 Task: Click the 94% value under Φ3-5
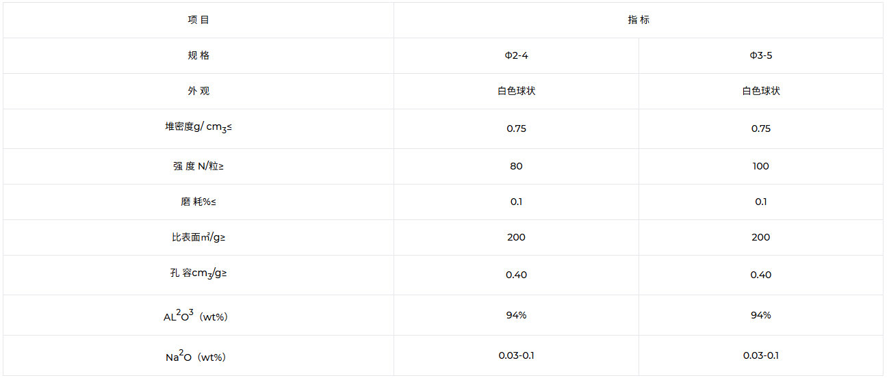point(761,315)
